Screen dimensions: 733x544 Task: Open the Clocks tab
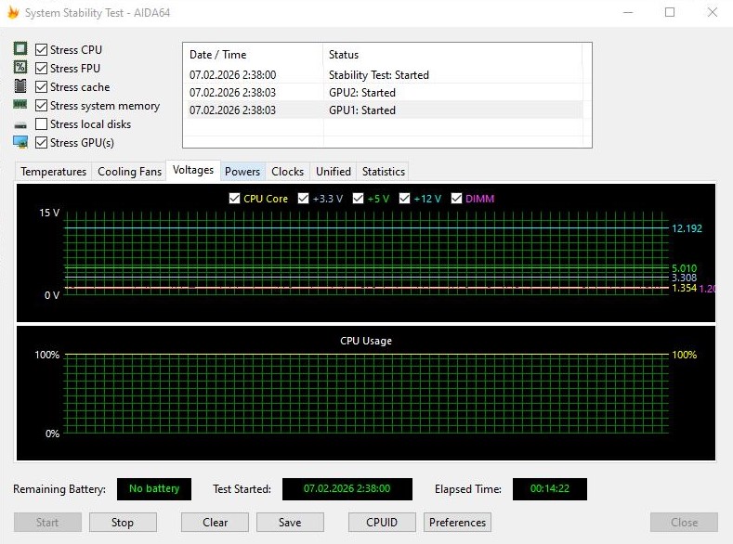[x=287, y=172]
